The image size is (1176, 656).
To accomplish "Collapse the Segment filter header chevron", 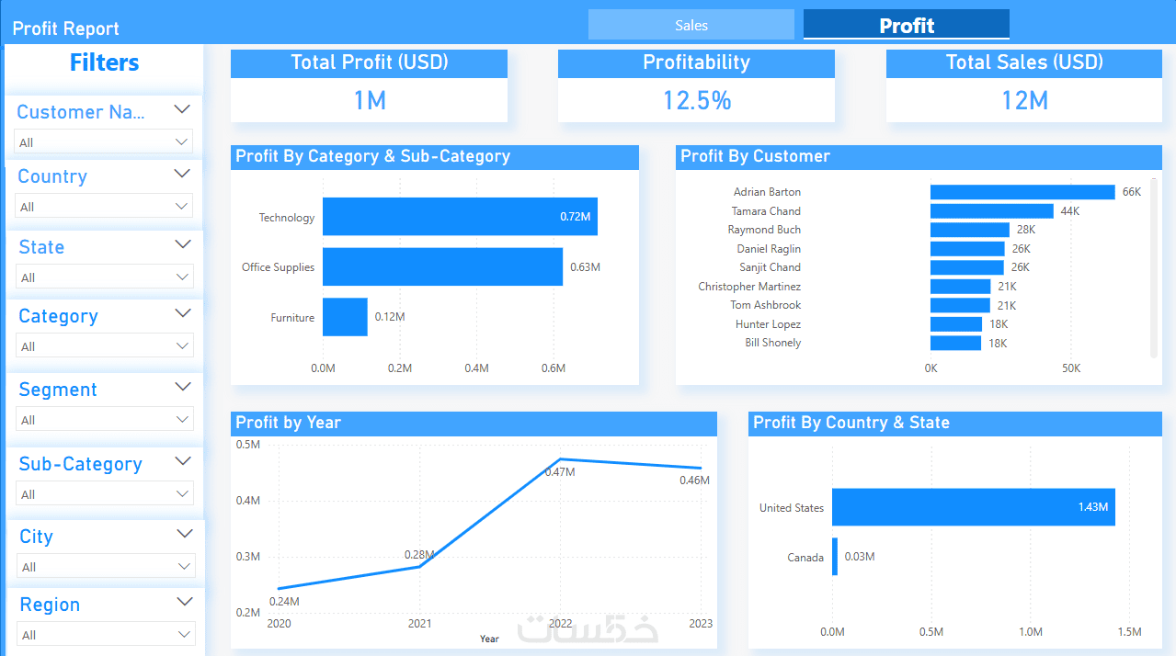I will pyautogui.click(x=183, y=387).
